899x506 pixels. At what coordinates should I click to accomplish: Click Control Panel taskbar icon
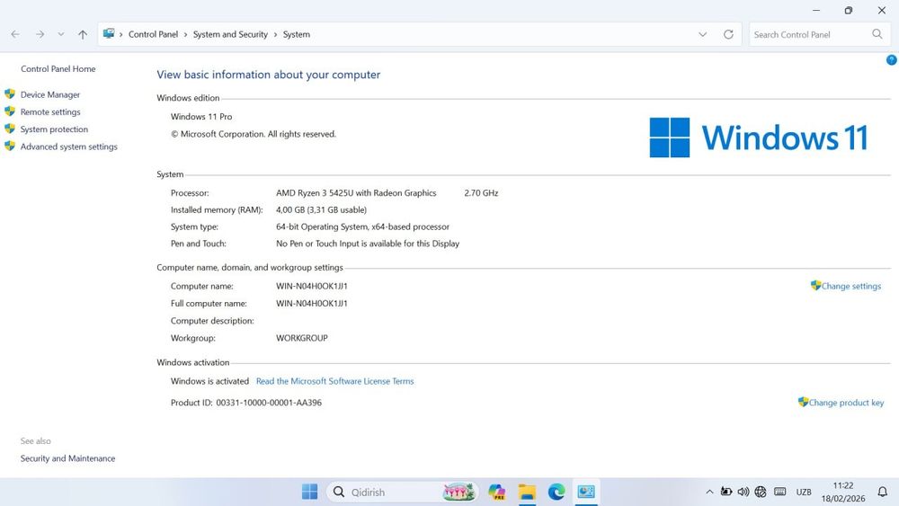click(x=586, y=492)
